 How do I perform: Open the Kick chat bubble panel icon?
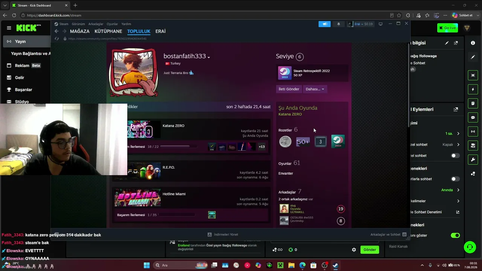tap(473, 117)
